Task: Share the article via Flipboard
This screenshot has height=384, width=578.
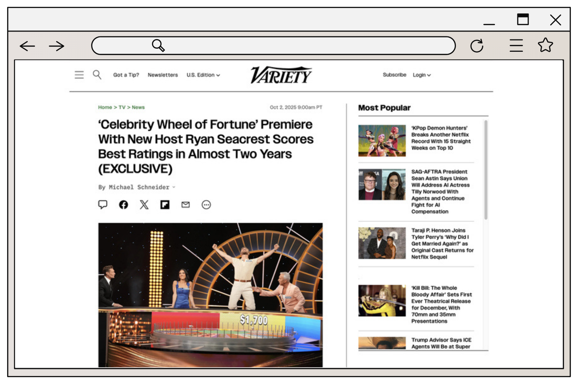Action: [165, 205]
